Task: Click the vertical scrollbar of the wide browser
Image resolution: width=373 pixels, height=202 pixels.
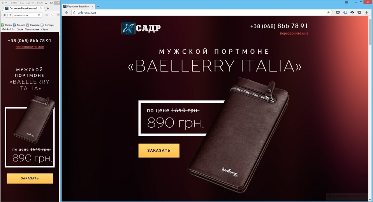Action: tap(370, 109)
